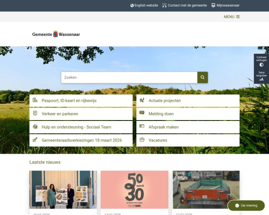Image resolution: width=269 pixels, height=215 pixels.
Task: Open news image with two people and posters
Action: (63, 189)
